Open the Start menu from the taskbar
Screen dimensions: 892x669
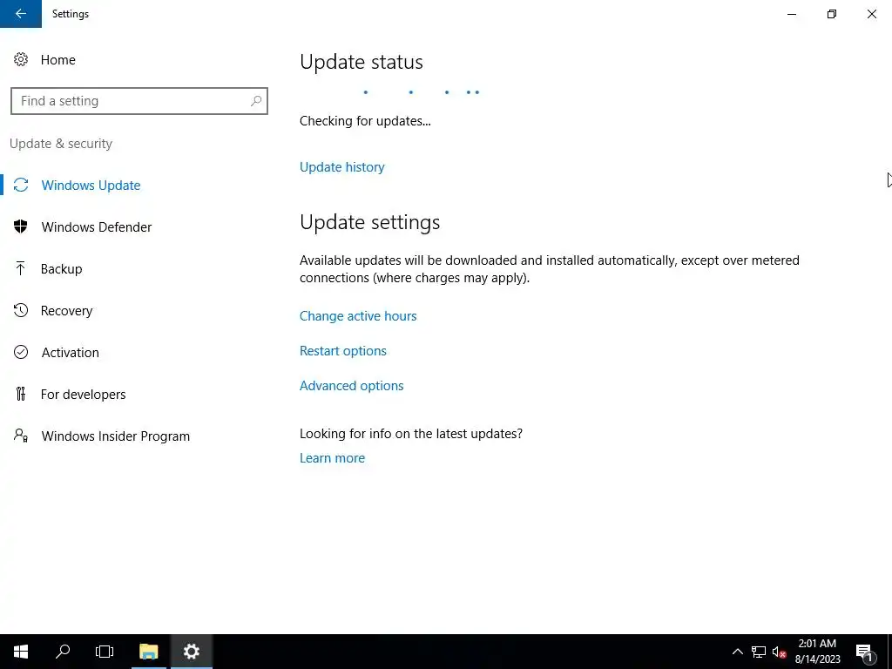pyautogui.click(x=21, y=652)
